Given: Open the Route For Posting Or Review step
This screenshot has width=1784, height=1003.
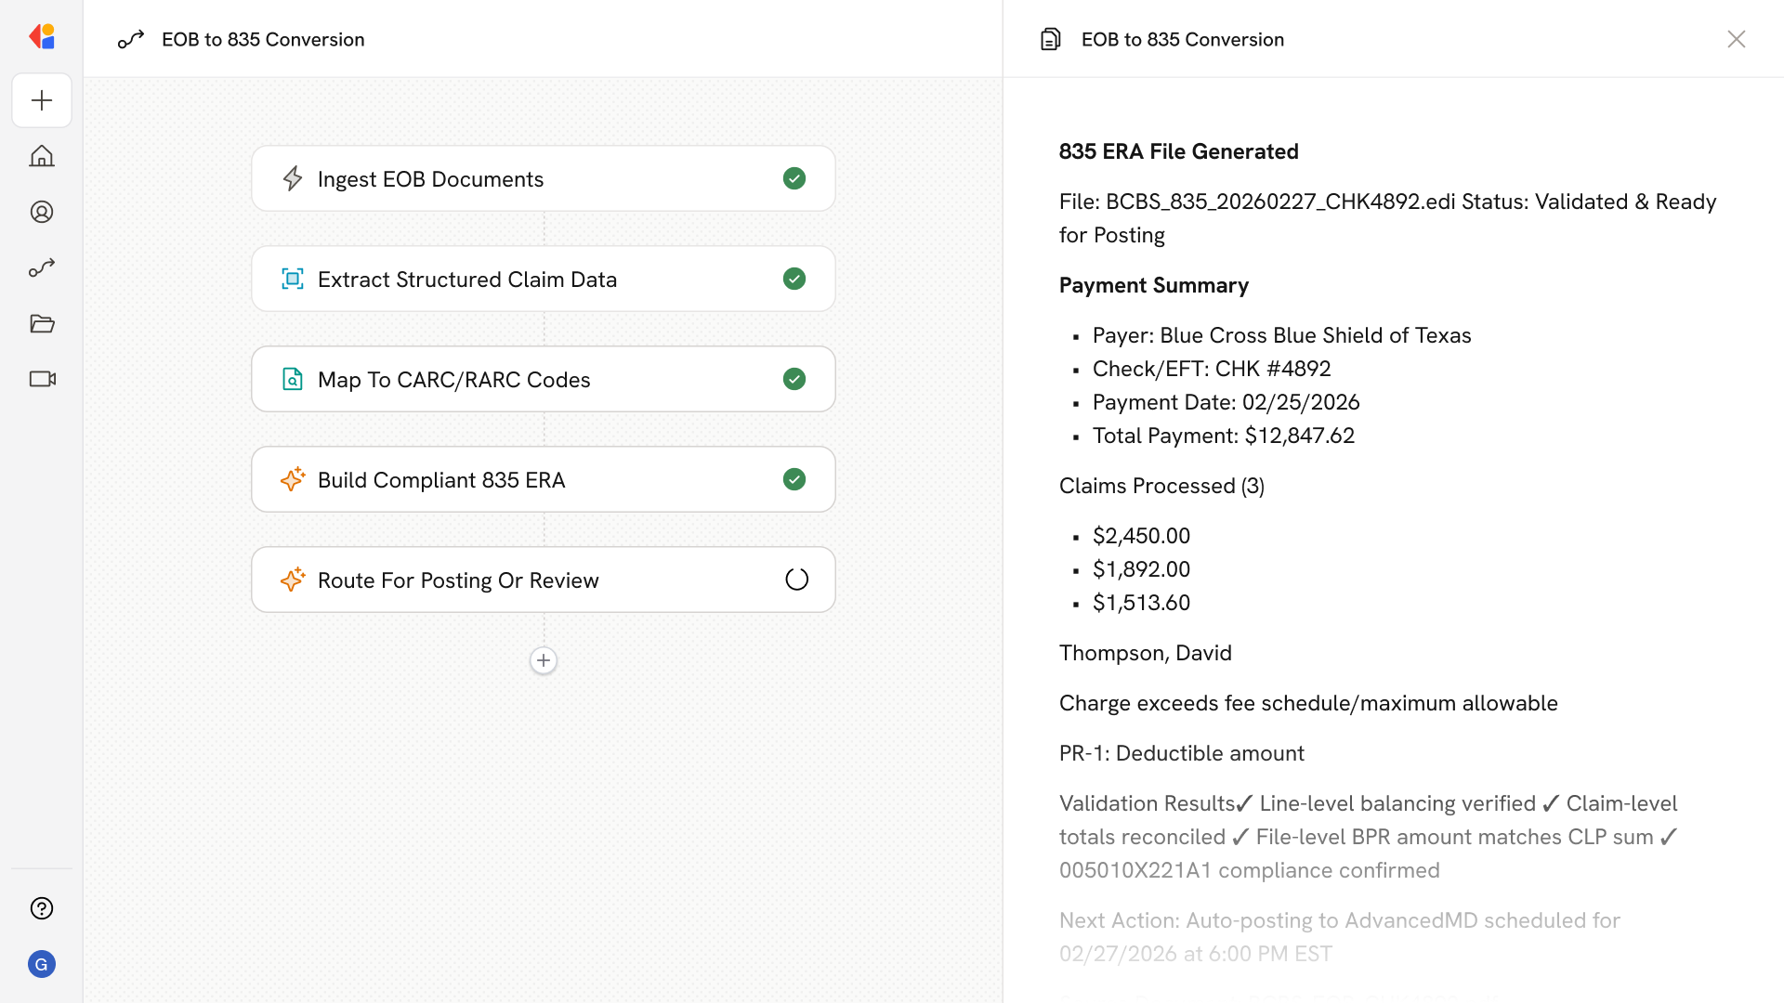Looking at the screenshot, I should (x=457, y=580).
